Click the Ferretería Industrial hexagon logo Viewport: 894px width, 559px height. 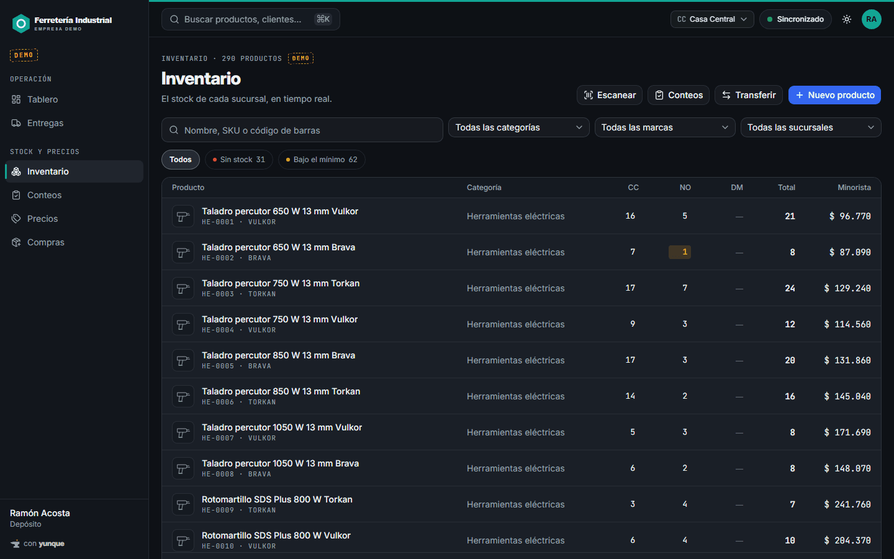(21, 24)
